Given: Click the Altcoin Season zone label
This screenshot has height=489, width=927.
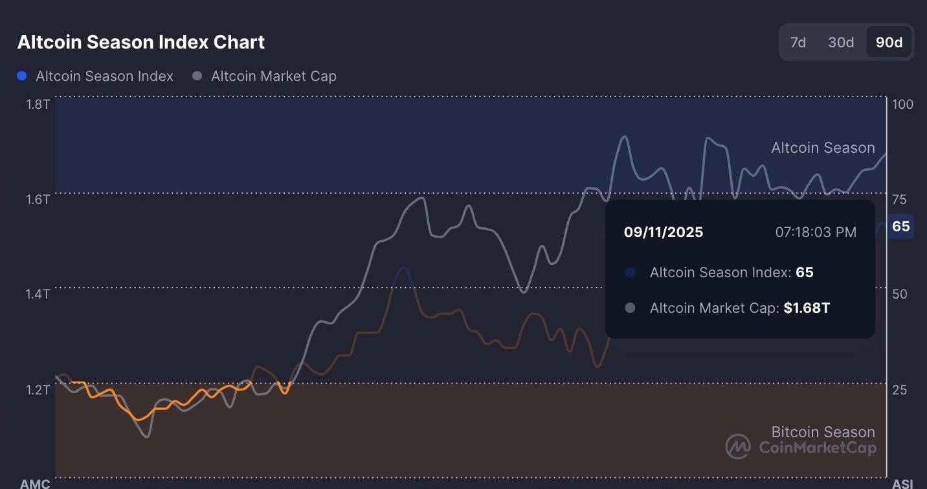Looking at the screenshot, I should tap(823, 148).
